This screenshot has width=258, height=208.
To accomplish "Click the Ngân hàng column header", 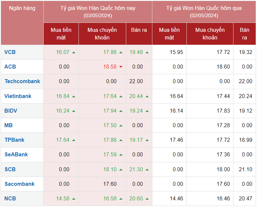I will coord(22,8).
